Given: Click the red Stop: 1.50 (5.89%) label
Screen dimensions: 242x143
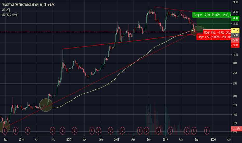Looking at the screenshot, I should (x=214, y=37).
